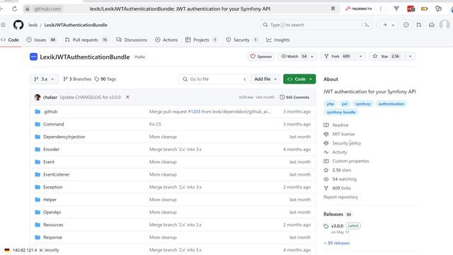
Task: Open the Exception folder icon
Action: [38, 187]
